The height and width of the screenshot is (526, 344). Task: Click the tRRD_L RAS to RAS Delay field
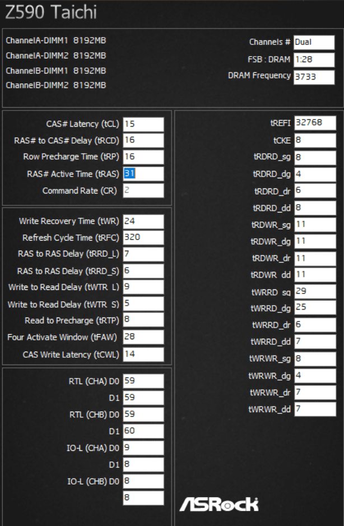(x=143, y=254)
